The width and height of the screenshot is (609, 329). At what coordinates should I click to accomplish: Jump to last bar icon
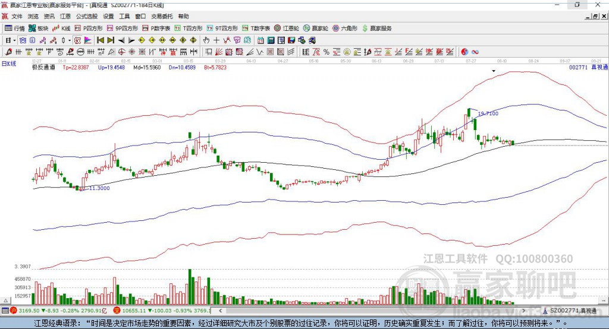coord(111,40)
